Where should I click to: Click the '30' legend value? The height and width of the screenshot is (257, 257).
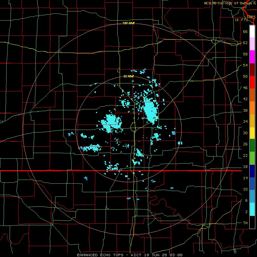245,133
